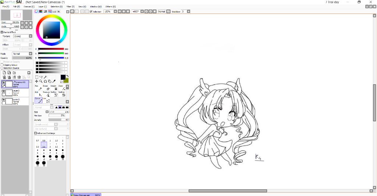Click the foreground color swatch

point(63,77)
